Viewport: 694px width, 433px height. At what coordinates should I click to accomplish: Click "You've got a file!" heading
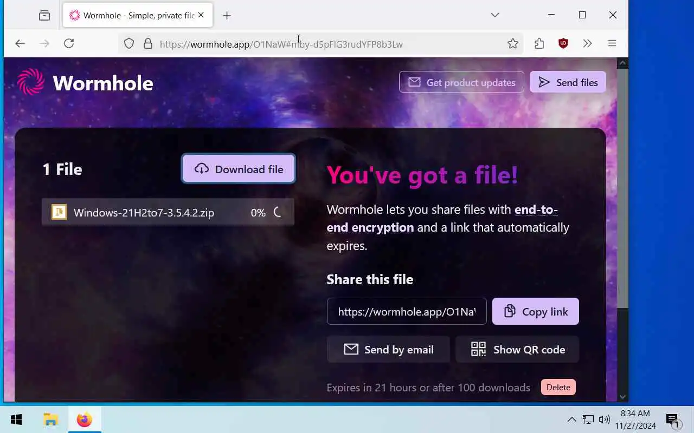pos(422,175)
